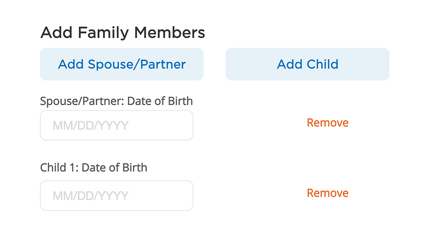Click the Spouse/Partner: Date of Birth label
Viewport: 425px width, 233px height.
pyautogui.click(x=117, y=101)
